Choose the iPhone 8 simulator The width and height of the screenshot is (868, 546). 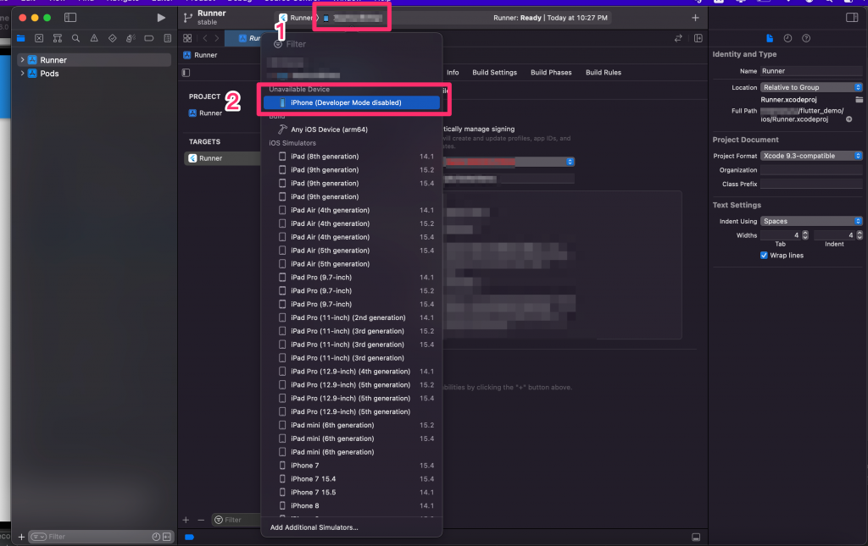[352, 505]
